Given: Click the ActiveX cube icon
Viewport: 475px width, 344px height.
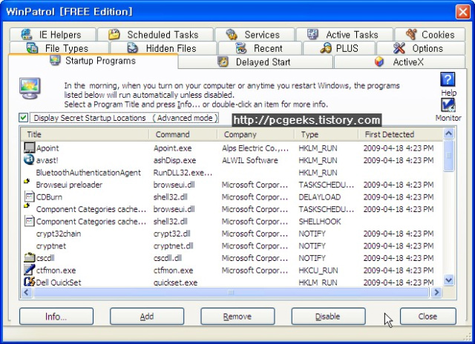Looking at the screenshot, I should (x=379, y=62).
